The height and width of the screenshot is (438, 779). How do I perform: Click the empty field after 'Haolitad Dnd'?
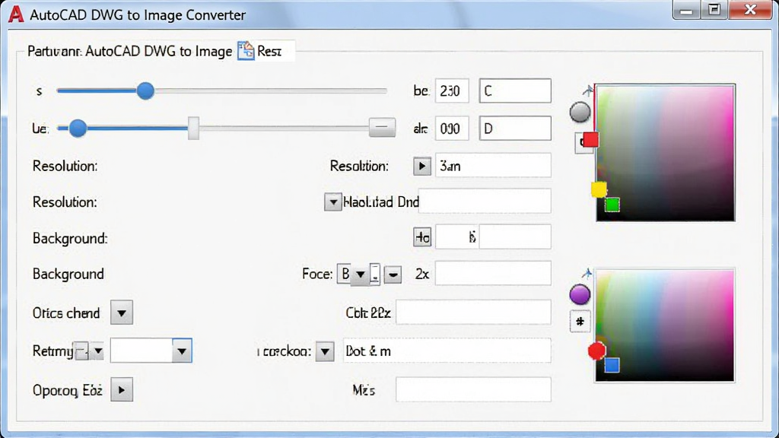[485, 201]
